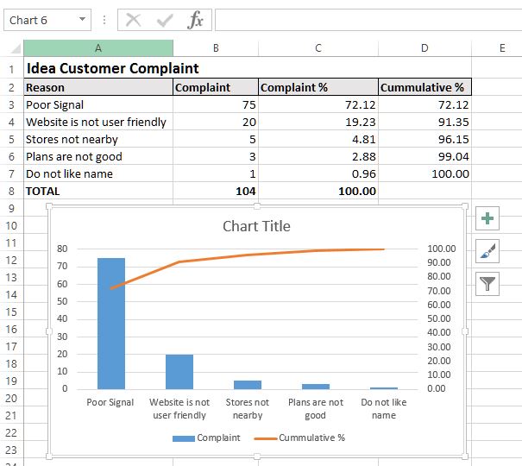This screenshot has height=466, width=522.
Task: Select the Website is not user friendly bar
Action: pyautogui.click(x=179, y=372)
